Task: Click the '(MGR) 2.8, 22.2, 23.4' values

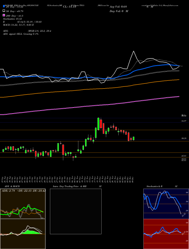Action: coord(39,31)
